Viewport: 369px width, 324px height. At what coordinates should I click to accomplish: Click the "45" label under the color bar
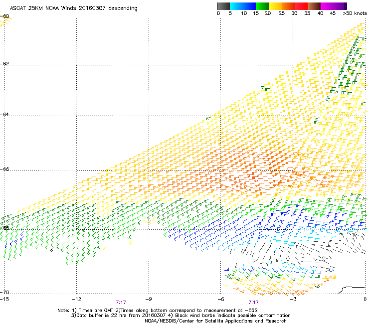coord(333,13)
